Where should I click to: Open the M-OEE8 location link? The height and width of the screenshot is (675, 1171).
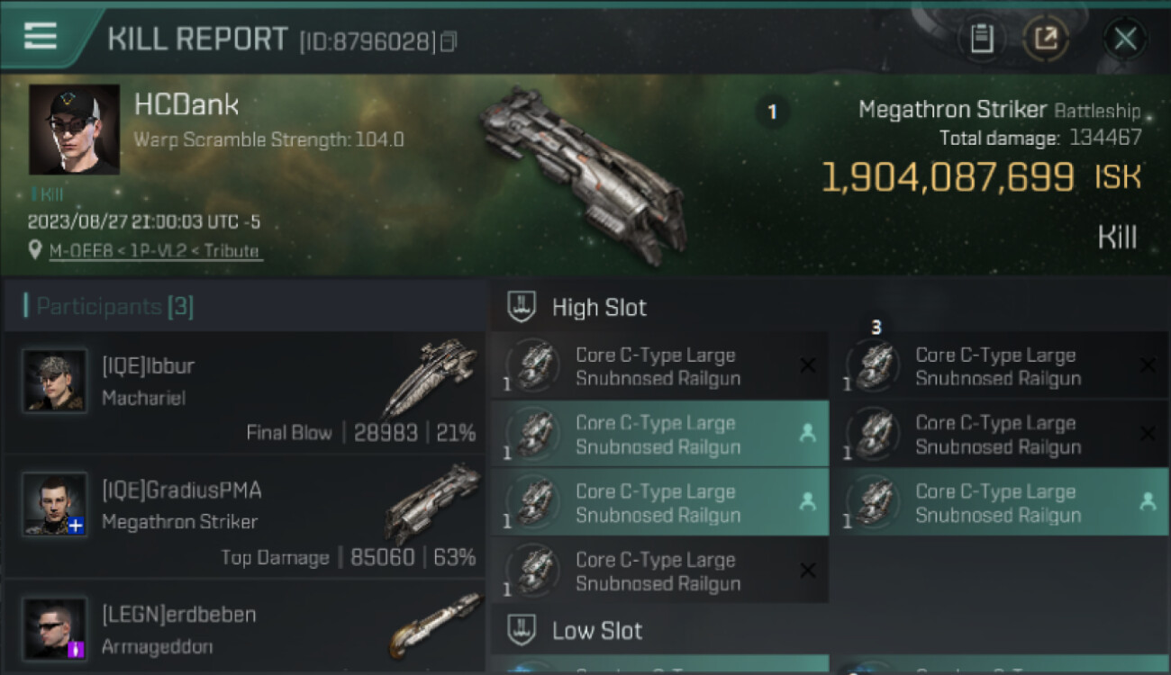tap(155, 251)
